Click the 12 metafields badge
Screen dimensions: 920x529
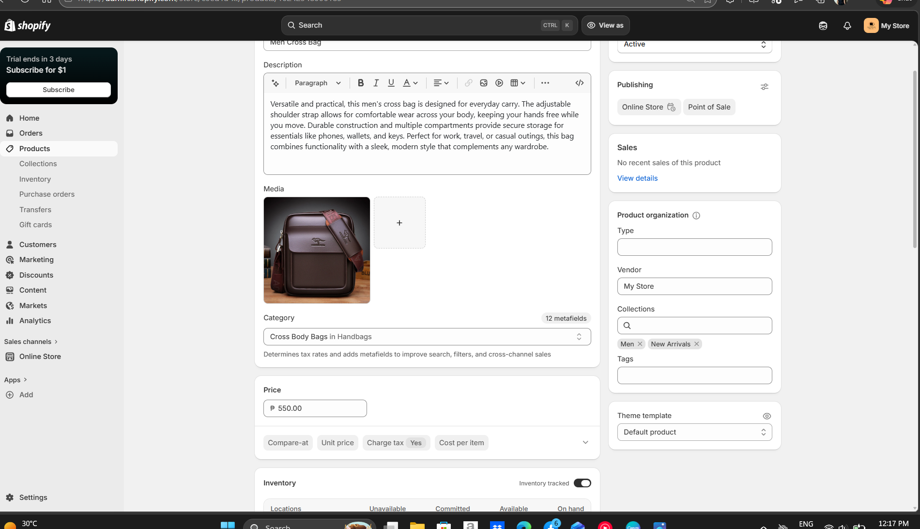click(566, 318)
